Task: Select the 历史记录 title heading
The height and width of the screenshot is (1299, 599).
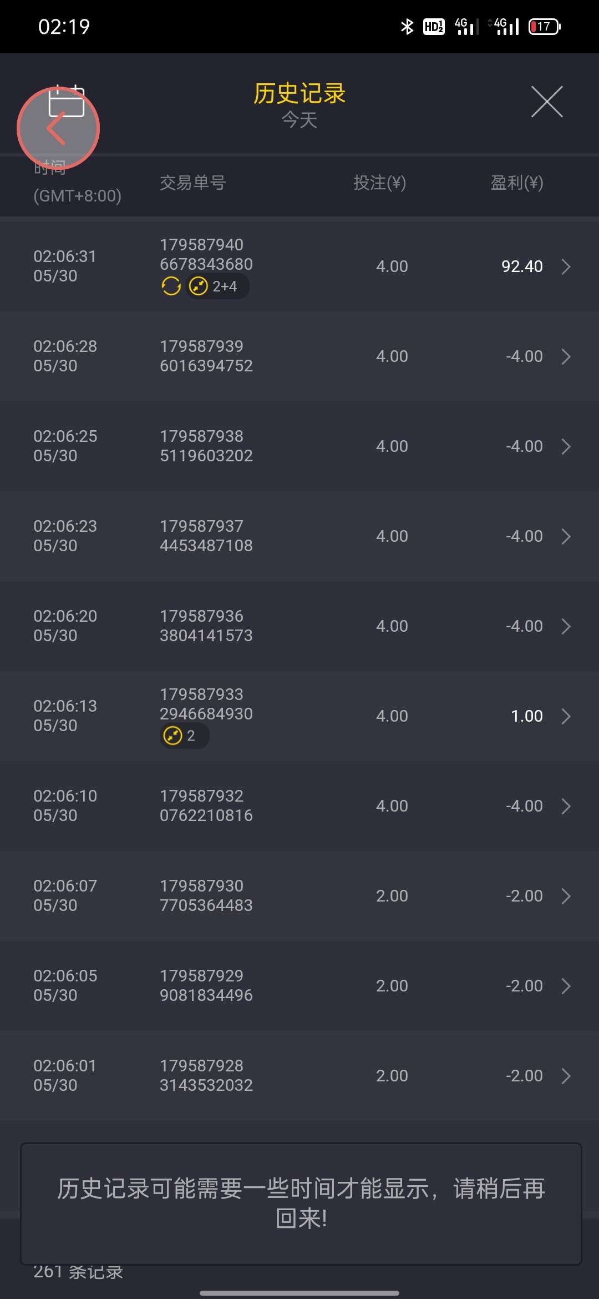Action: click(x=299, y=93)
